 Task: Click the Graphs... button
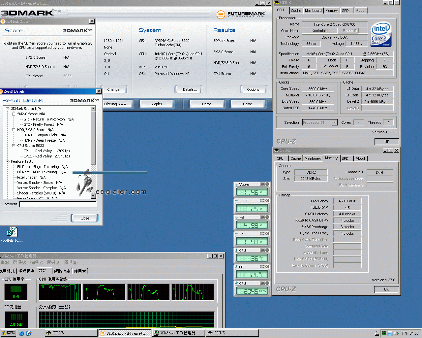pyautogui.click(x=158, y=104)
